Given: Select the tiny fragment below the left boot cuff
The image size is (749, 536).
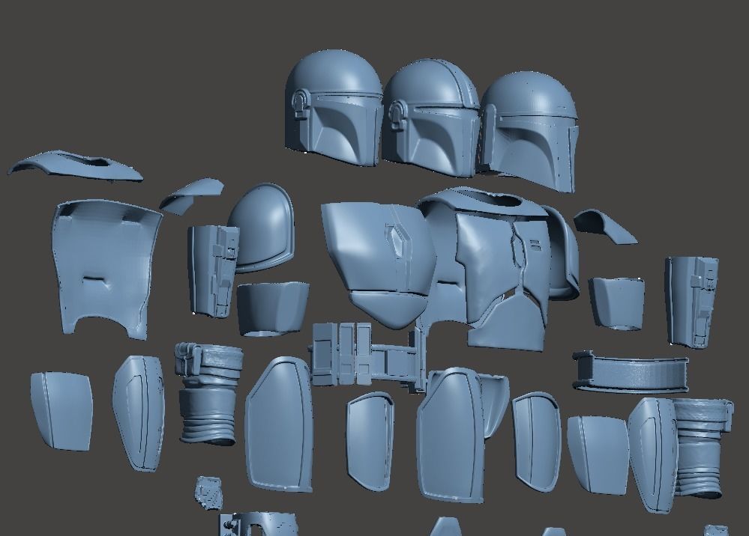Looking at the screenshot, I should pos(209,492).
